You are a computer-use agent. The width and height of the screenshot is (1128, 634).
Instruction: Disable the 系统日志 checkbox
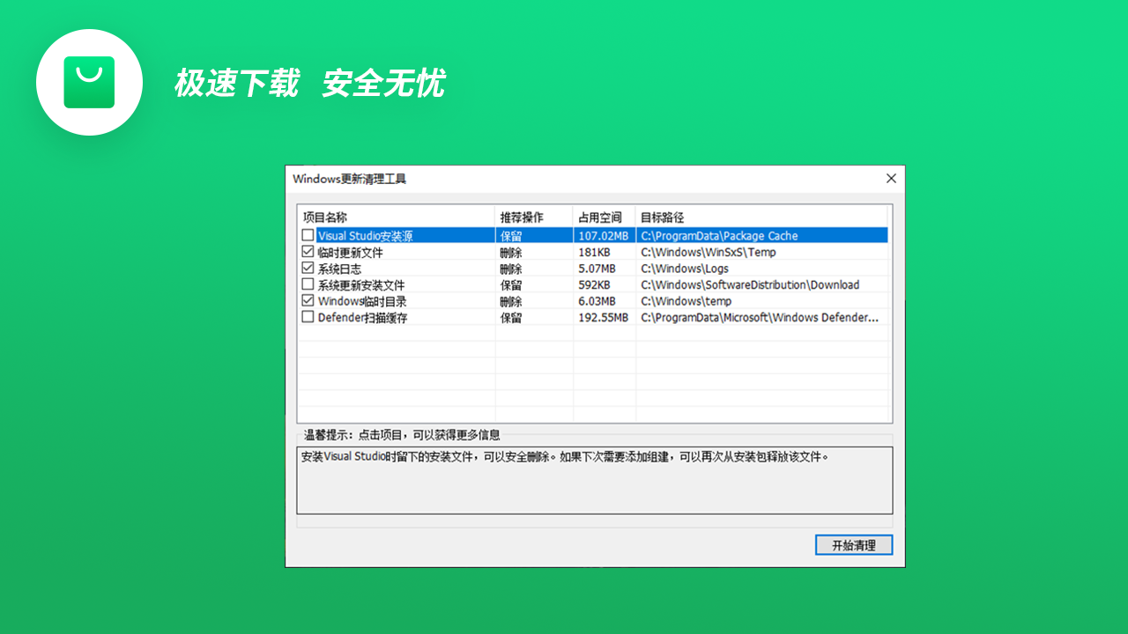(x=308, y=269)
